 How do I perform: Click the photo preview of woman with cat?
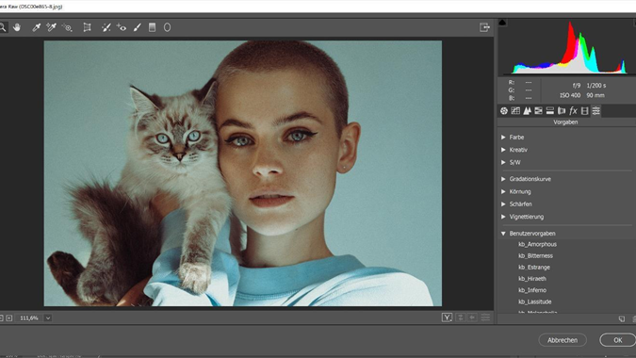242,173
